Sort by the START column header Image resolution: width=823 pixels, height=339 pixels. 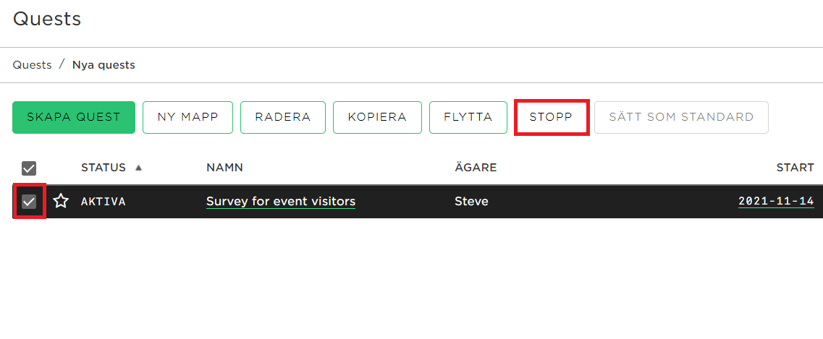[795, 168]
